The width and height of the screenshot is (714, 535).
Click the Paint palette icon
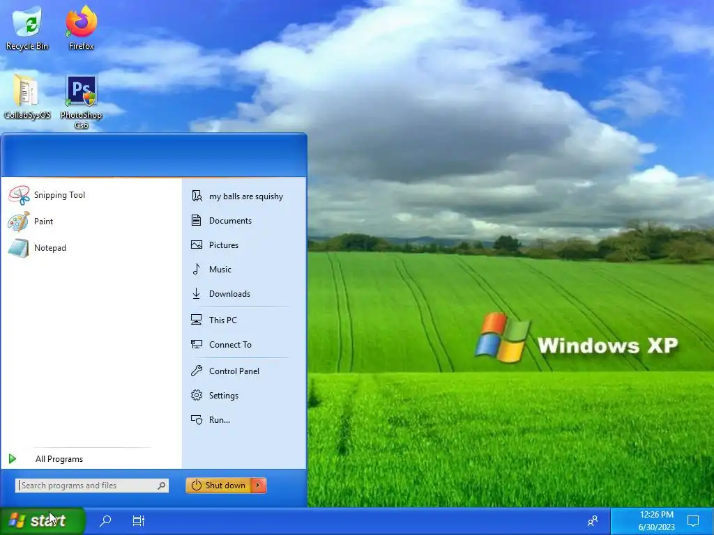(19, 222)
